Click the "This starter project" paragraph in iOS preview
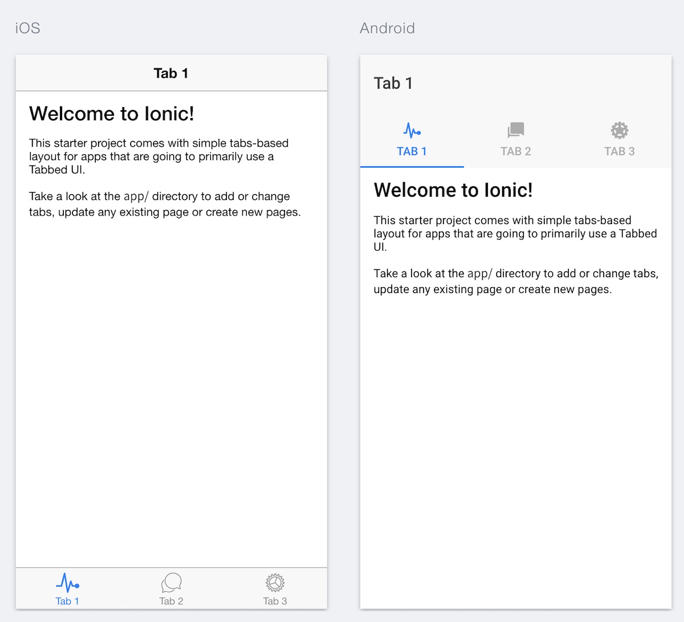The width and height of the screenshot is (684, 622). tap(158, 156)
